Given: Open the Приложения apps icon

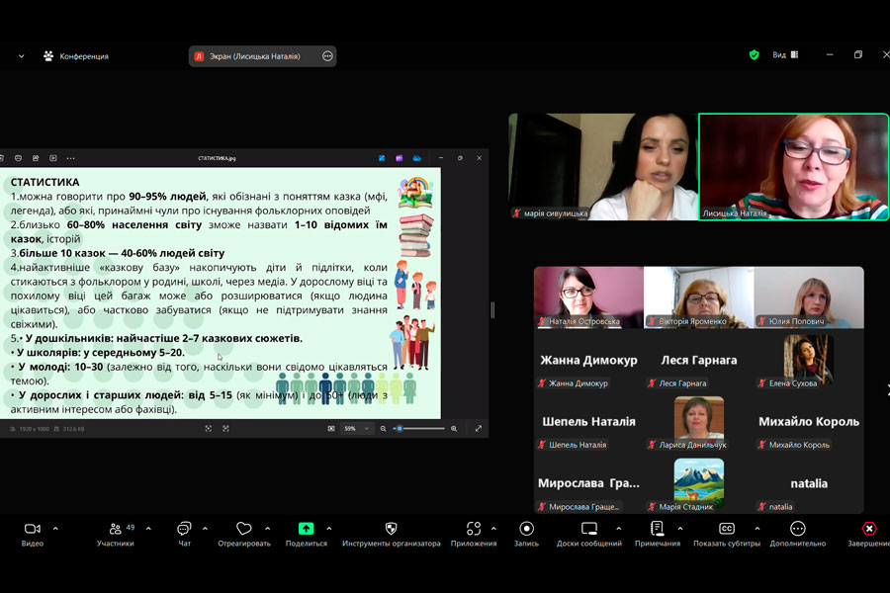Looking at the screenshot, I should coord(474,529).
